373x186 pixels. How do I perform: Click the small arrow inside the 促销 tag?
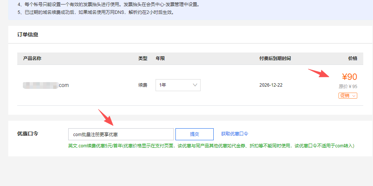point(354,96)
